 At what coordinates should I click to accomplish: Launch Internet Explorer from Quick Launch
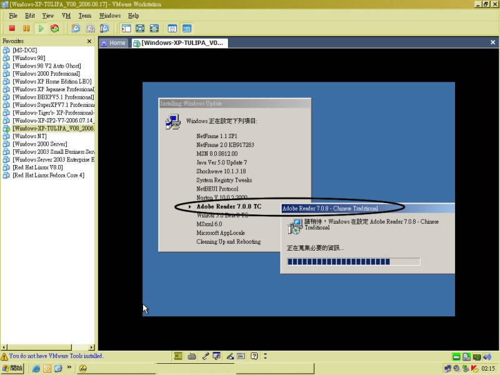(x=36, y=369)
